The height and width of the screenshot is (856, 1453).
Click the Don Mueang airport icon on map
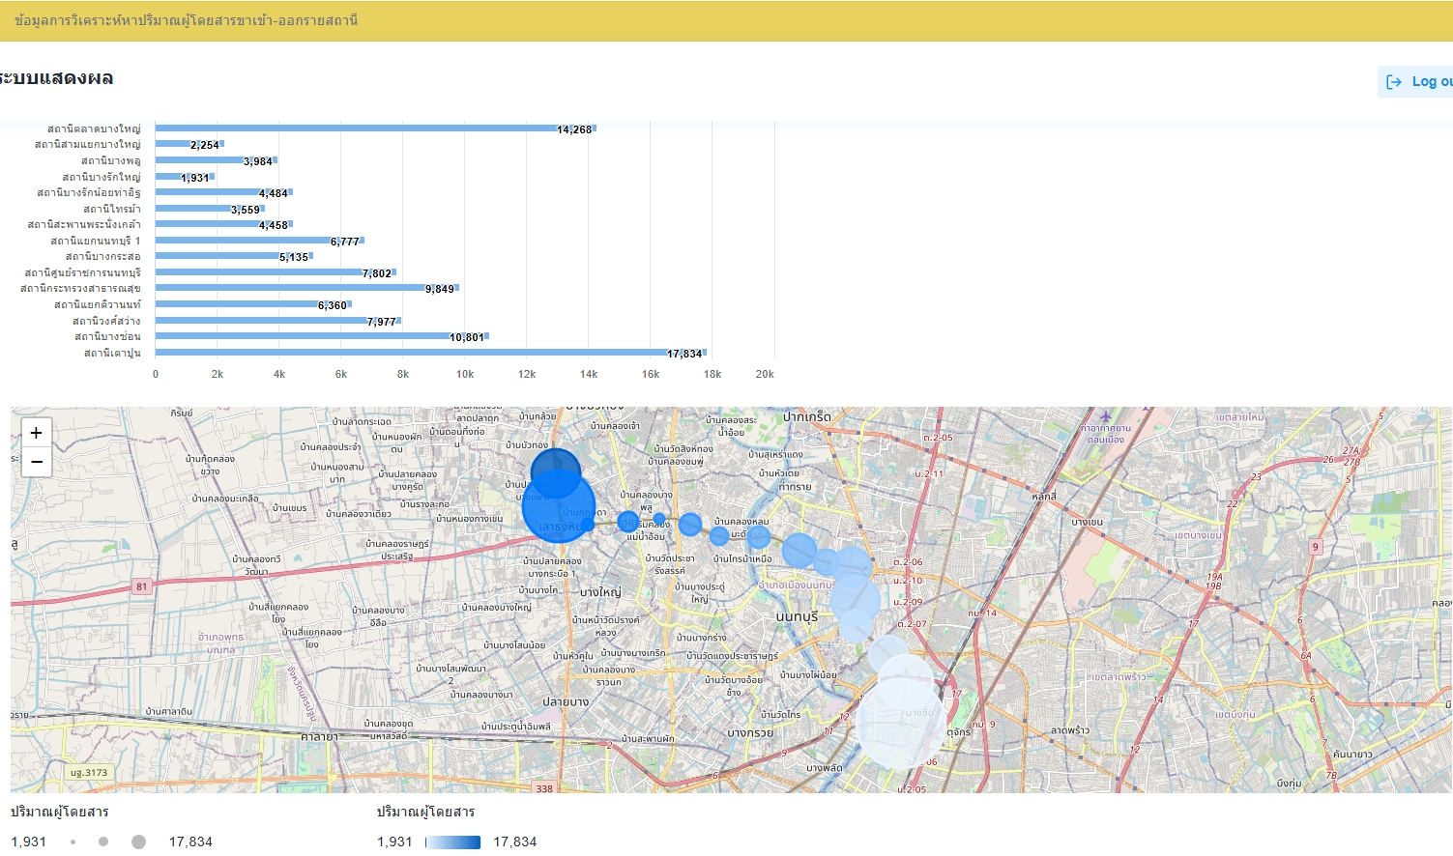[x=1106, y=417]
